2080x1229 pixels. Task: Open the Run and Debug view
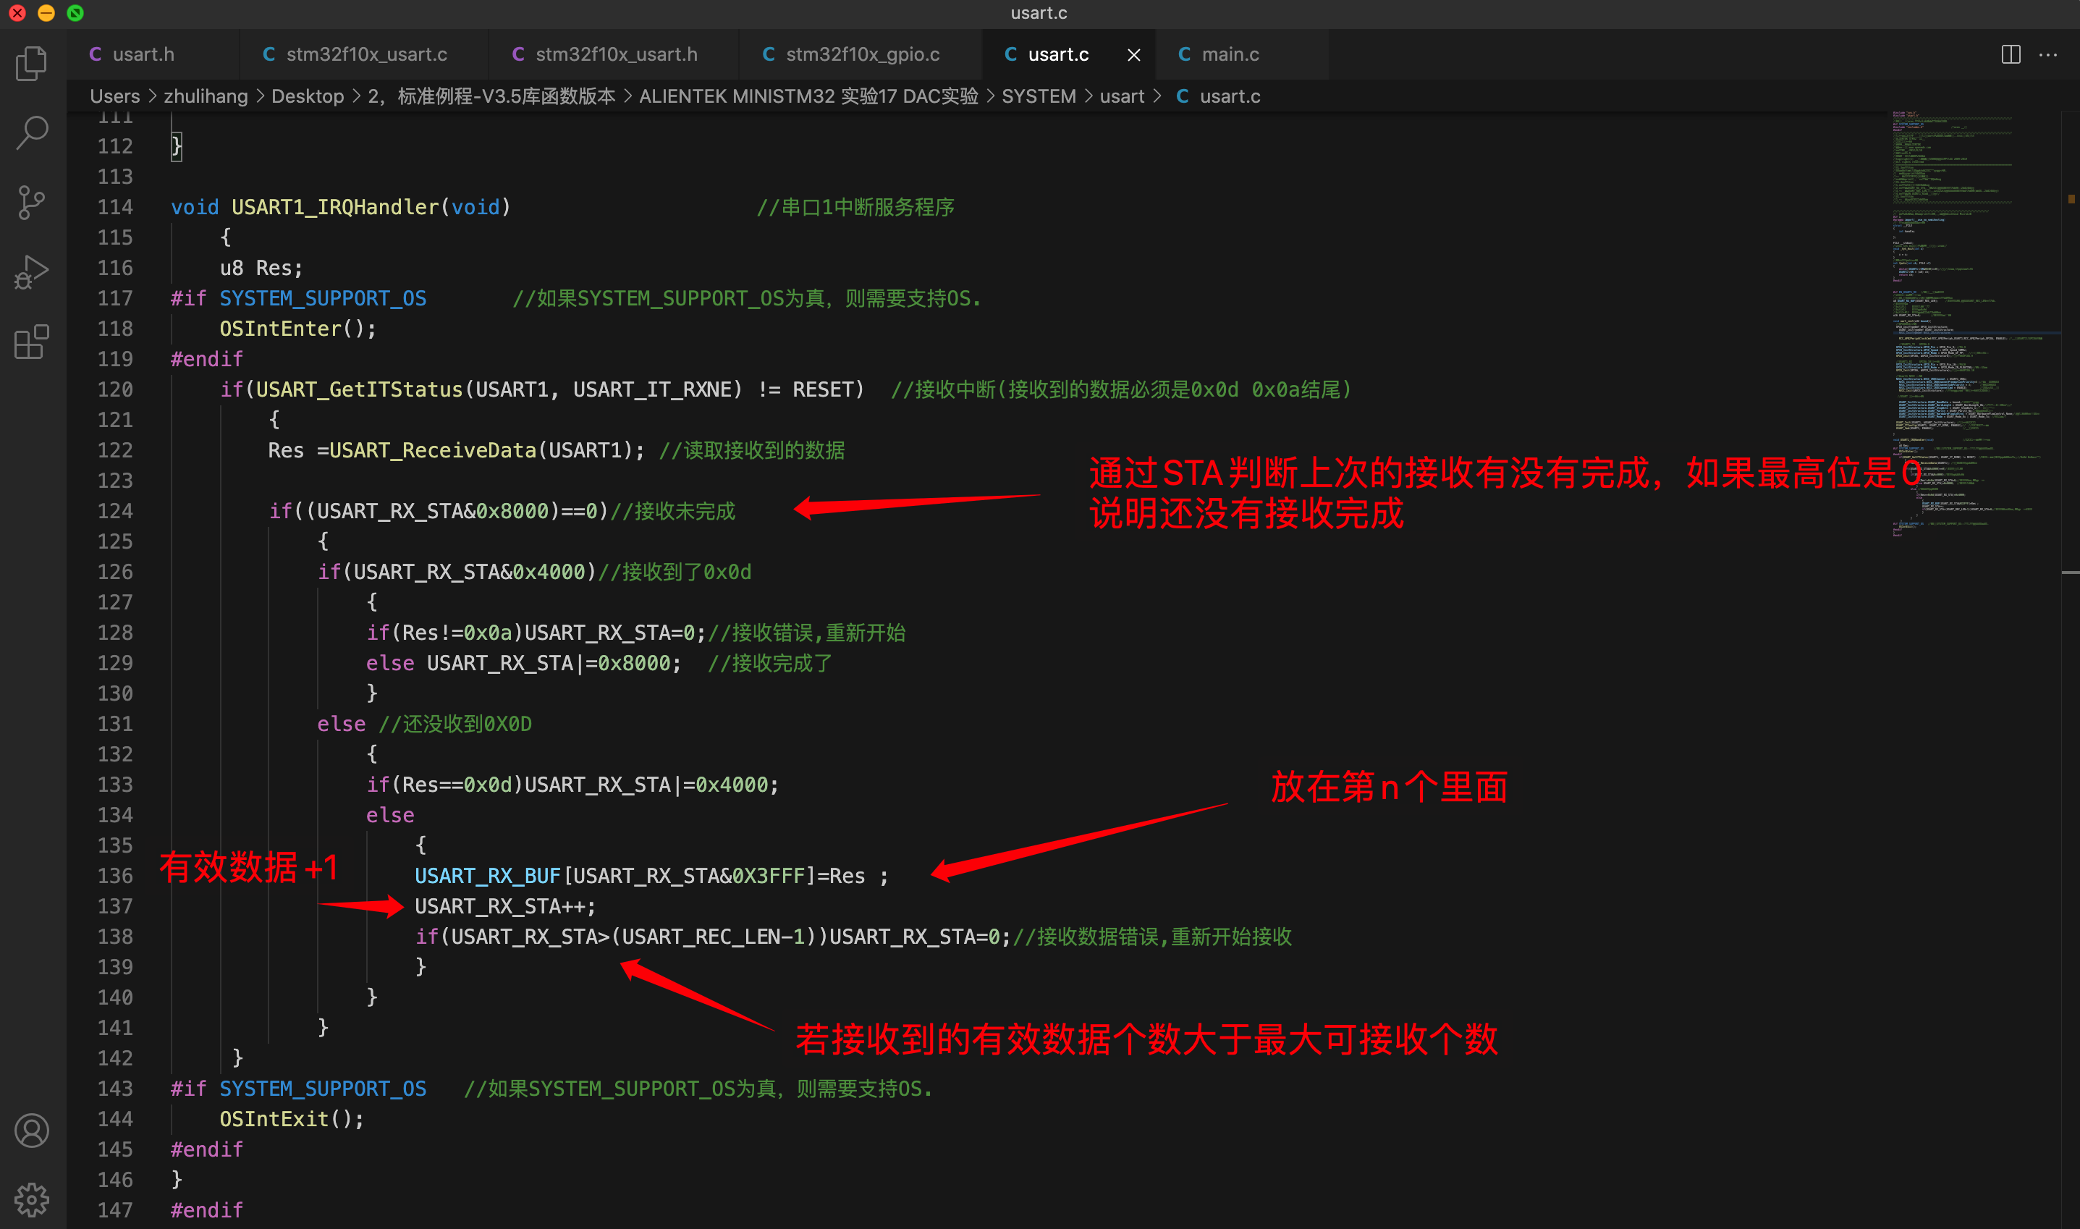coord(33,271)
